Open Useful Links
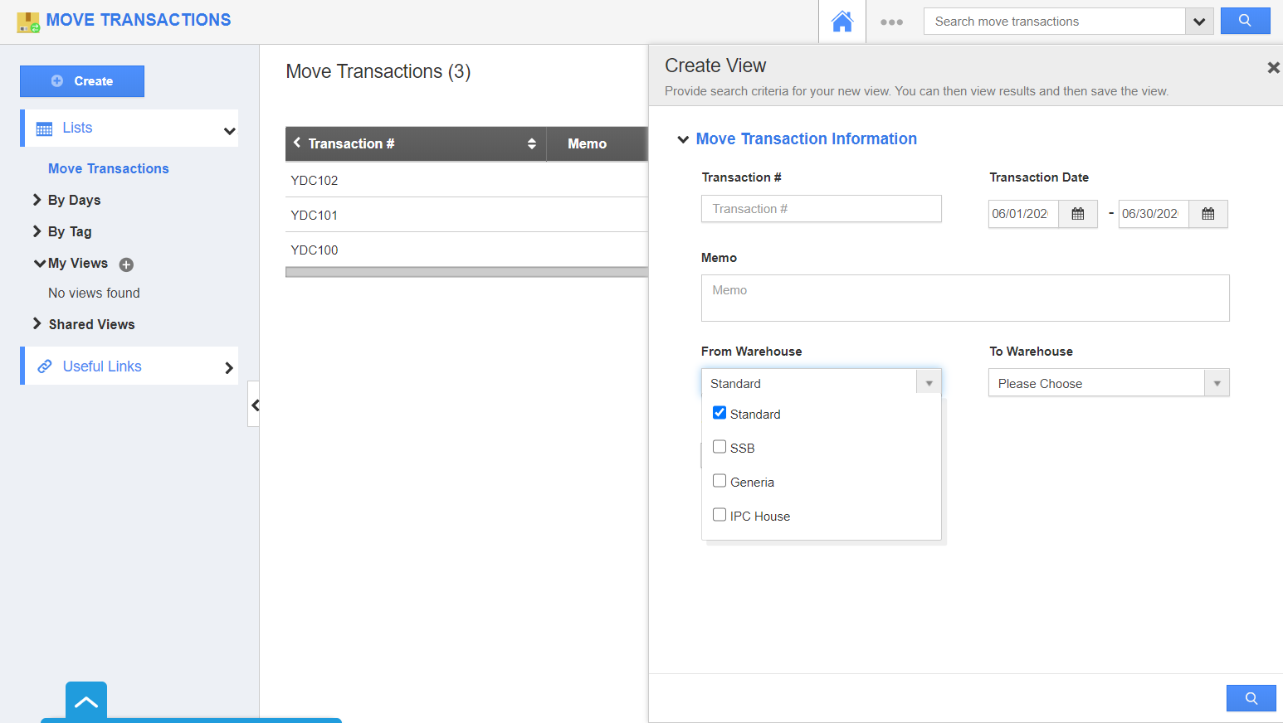Viewport: 1283px width, 723px height. click(x=101, y=366)
